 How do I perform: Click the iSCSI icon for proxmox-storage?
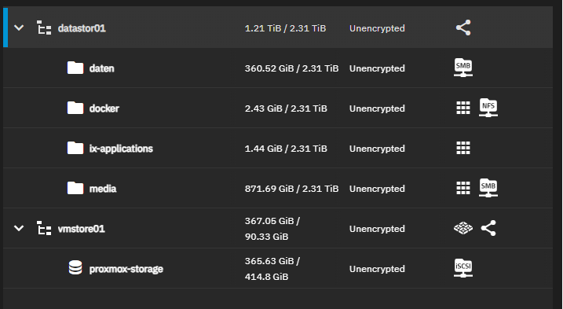click(x=463, y=268)
